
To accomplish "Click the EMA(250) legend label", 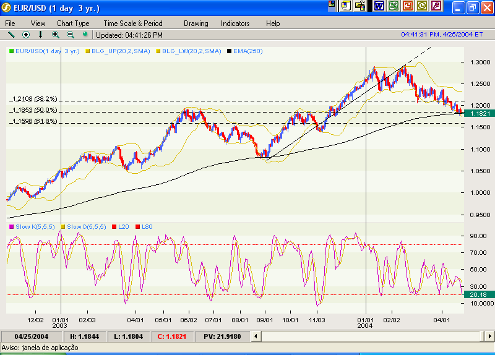I will click(x=248, y=51).
